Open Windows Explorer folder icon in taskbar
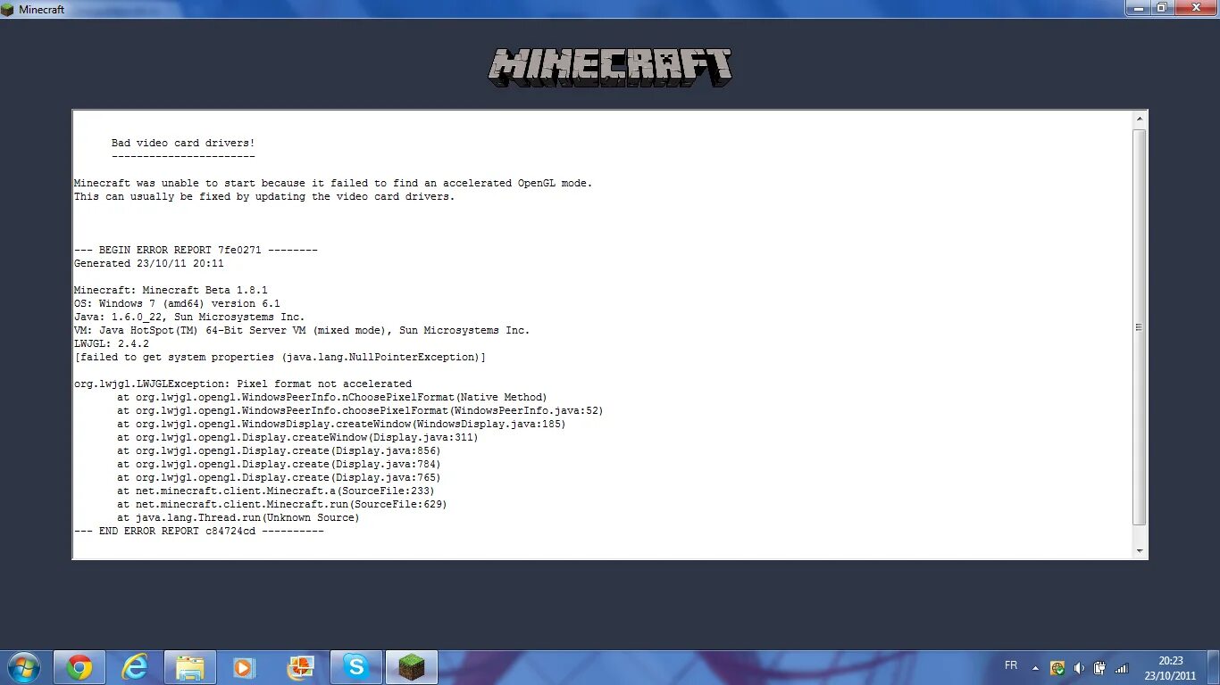The height and width of the screenshot is (685, 1220). click(x=190, y=667)
